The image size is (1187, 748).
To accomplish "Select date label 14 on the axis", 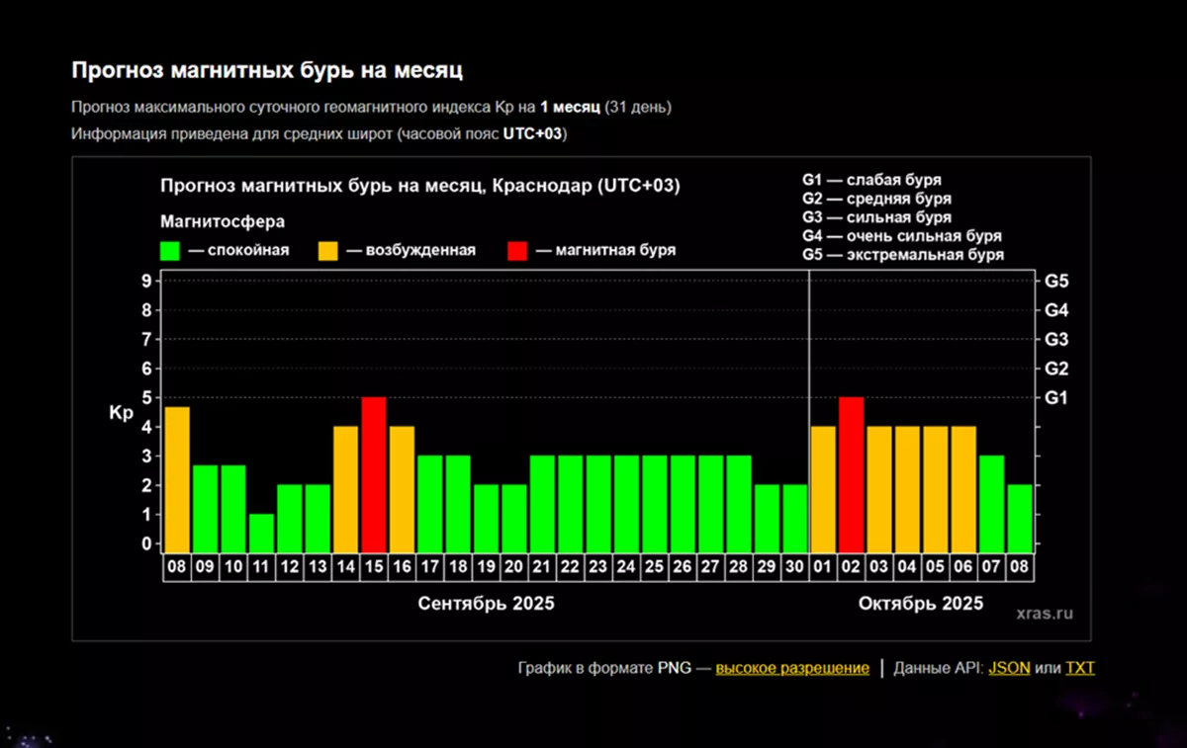I will 345,568.
